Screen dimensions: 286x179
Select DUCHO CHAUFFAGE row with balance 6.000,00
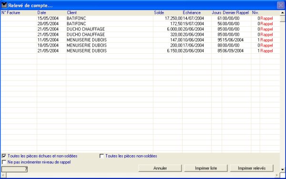(86, 29)
